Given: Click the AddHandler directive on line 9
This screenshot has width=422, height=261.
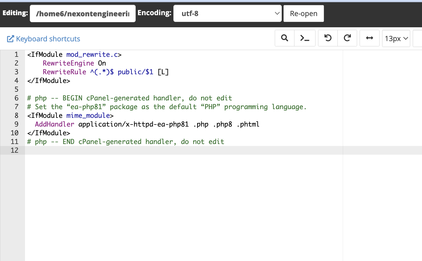Looking at the screenshot, I should (x=55, y=124).
